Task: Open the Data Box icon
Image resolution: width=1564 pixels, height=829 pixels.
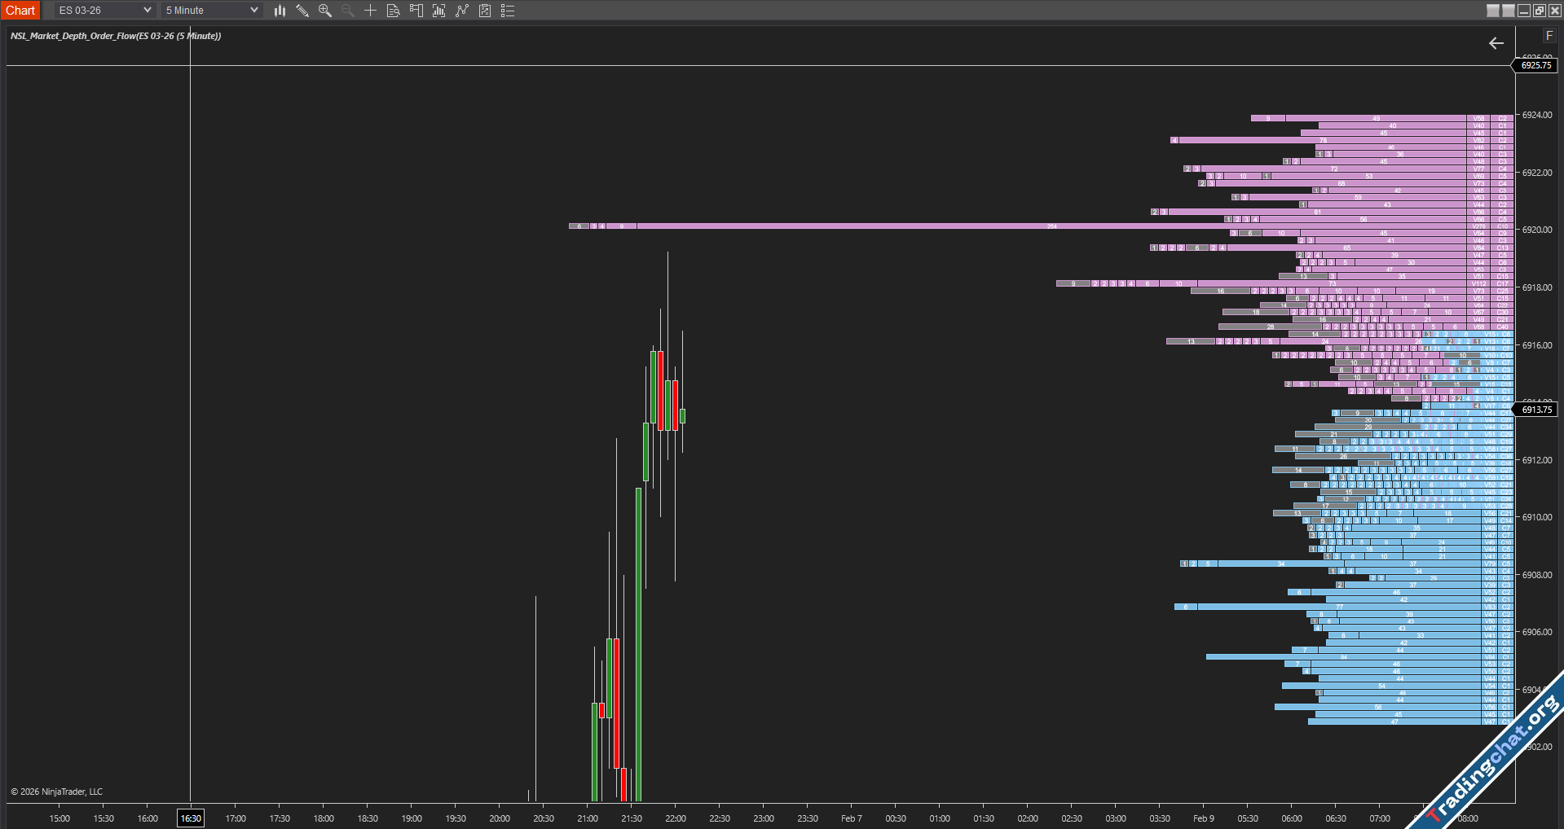Action: pos(393,11)
